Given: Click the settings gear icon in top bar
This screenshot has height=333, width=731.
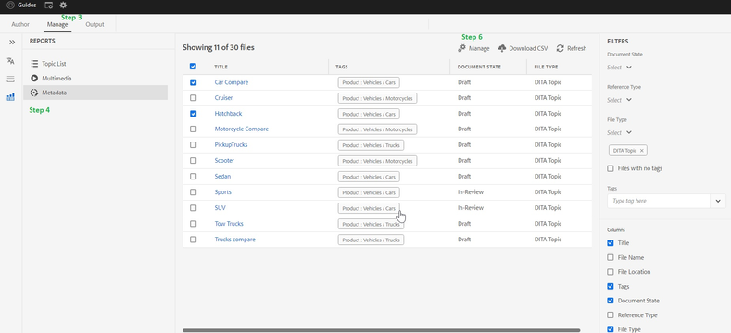Looking at the screenshot, I should (63, 6).
